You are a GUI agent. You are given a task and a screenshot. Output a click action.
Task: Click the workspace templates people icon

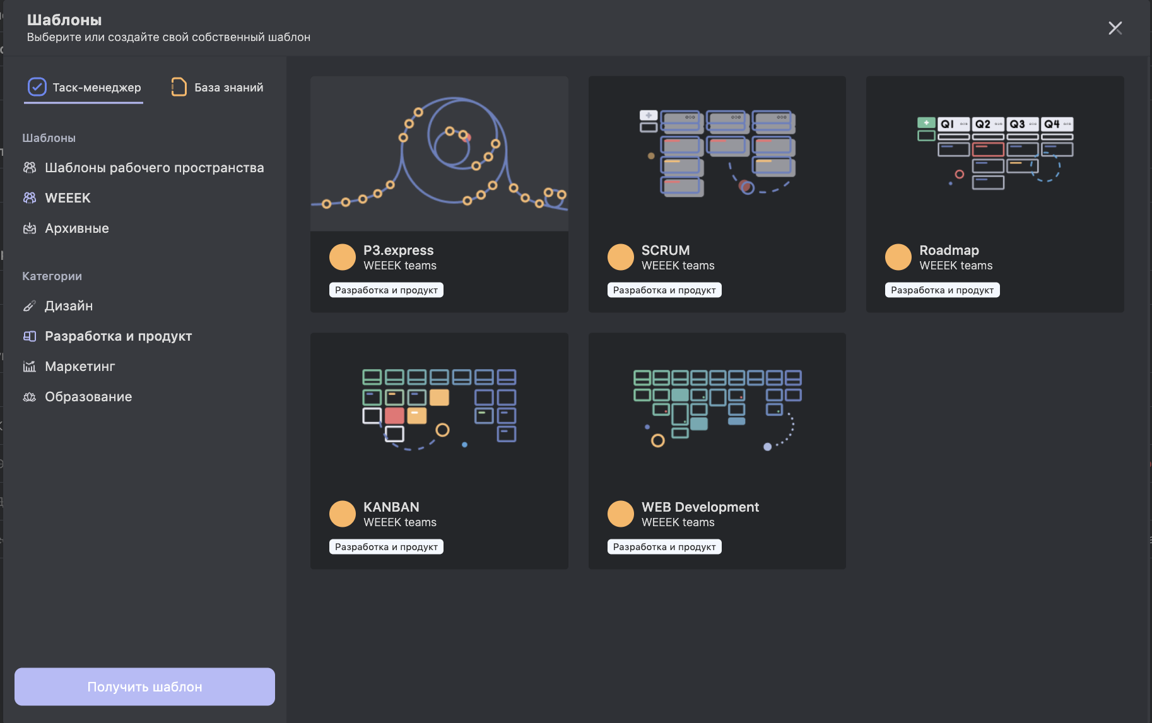(30, 168)
